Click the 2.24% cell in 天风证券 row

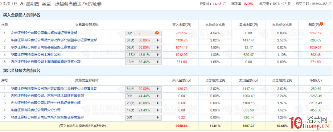(x=282, y=96)
